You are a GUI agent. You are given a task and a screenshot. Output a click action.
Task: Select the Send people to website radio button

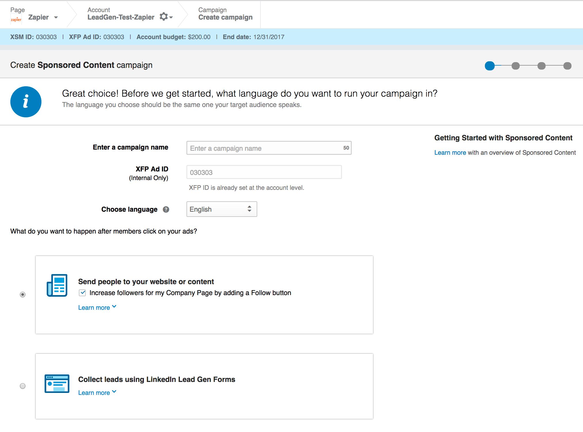[23, 295]
